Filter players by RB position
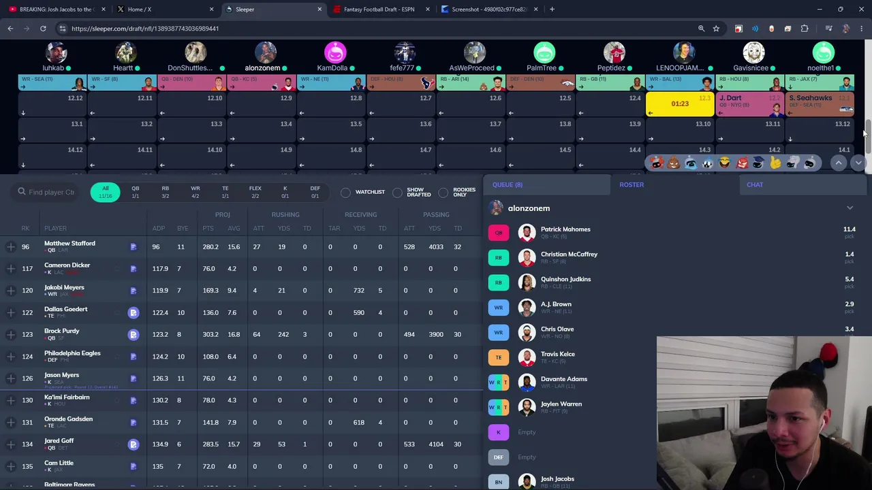Viewport: 872px width, 490px height. (166, 193)
